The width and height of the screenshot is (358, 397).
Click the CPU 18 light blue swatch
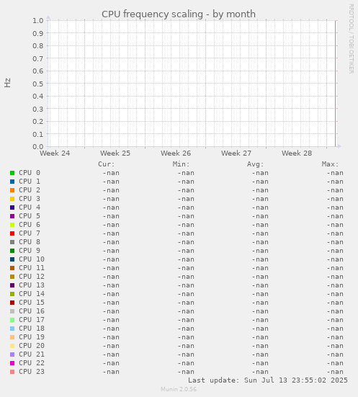pos(12,329)
